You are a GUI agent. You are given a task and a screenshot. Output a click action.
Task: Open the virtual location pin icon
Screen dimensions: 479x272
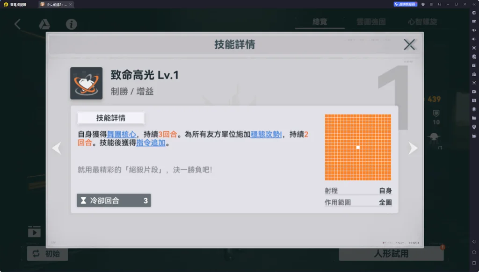tap(474, 127)
